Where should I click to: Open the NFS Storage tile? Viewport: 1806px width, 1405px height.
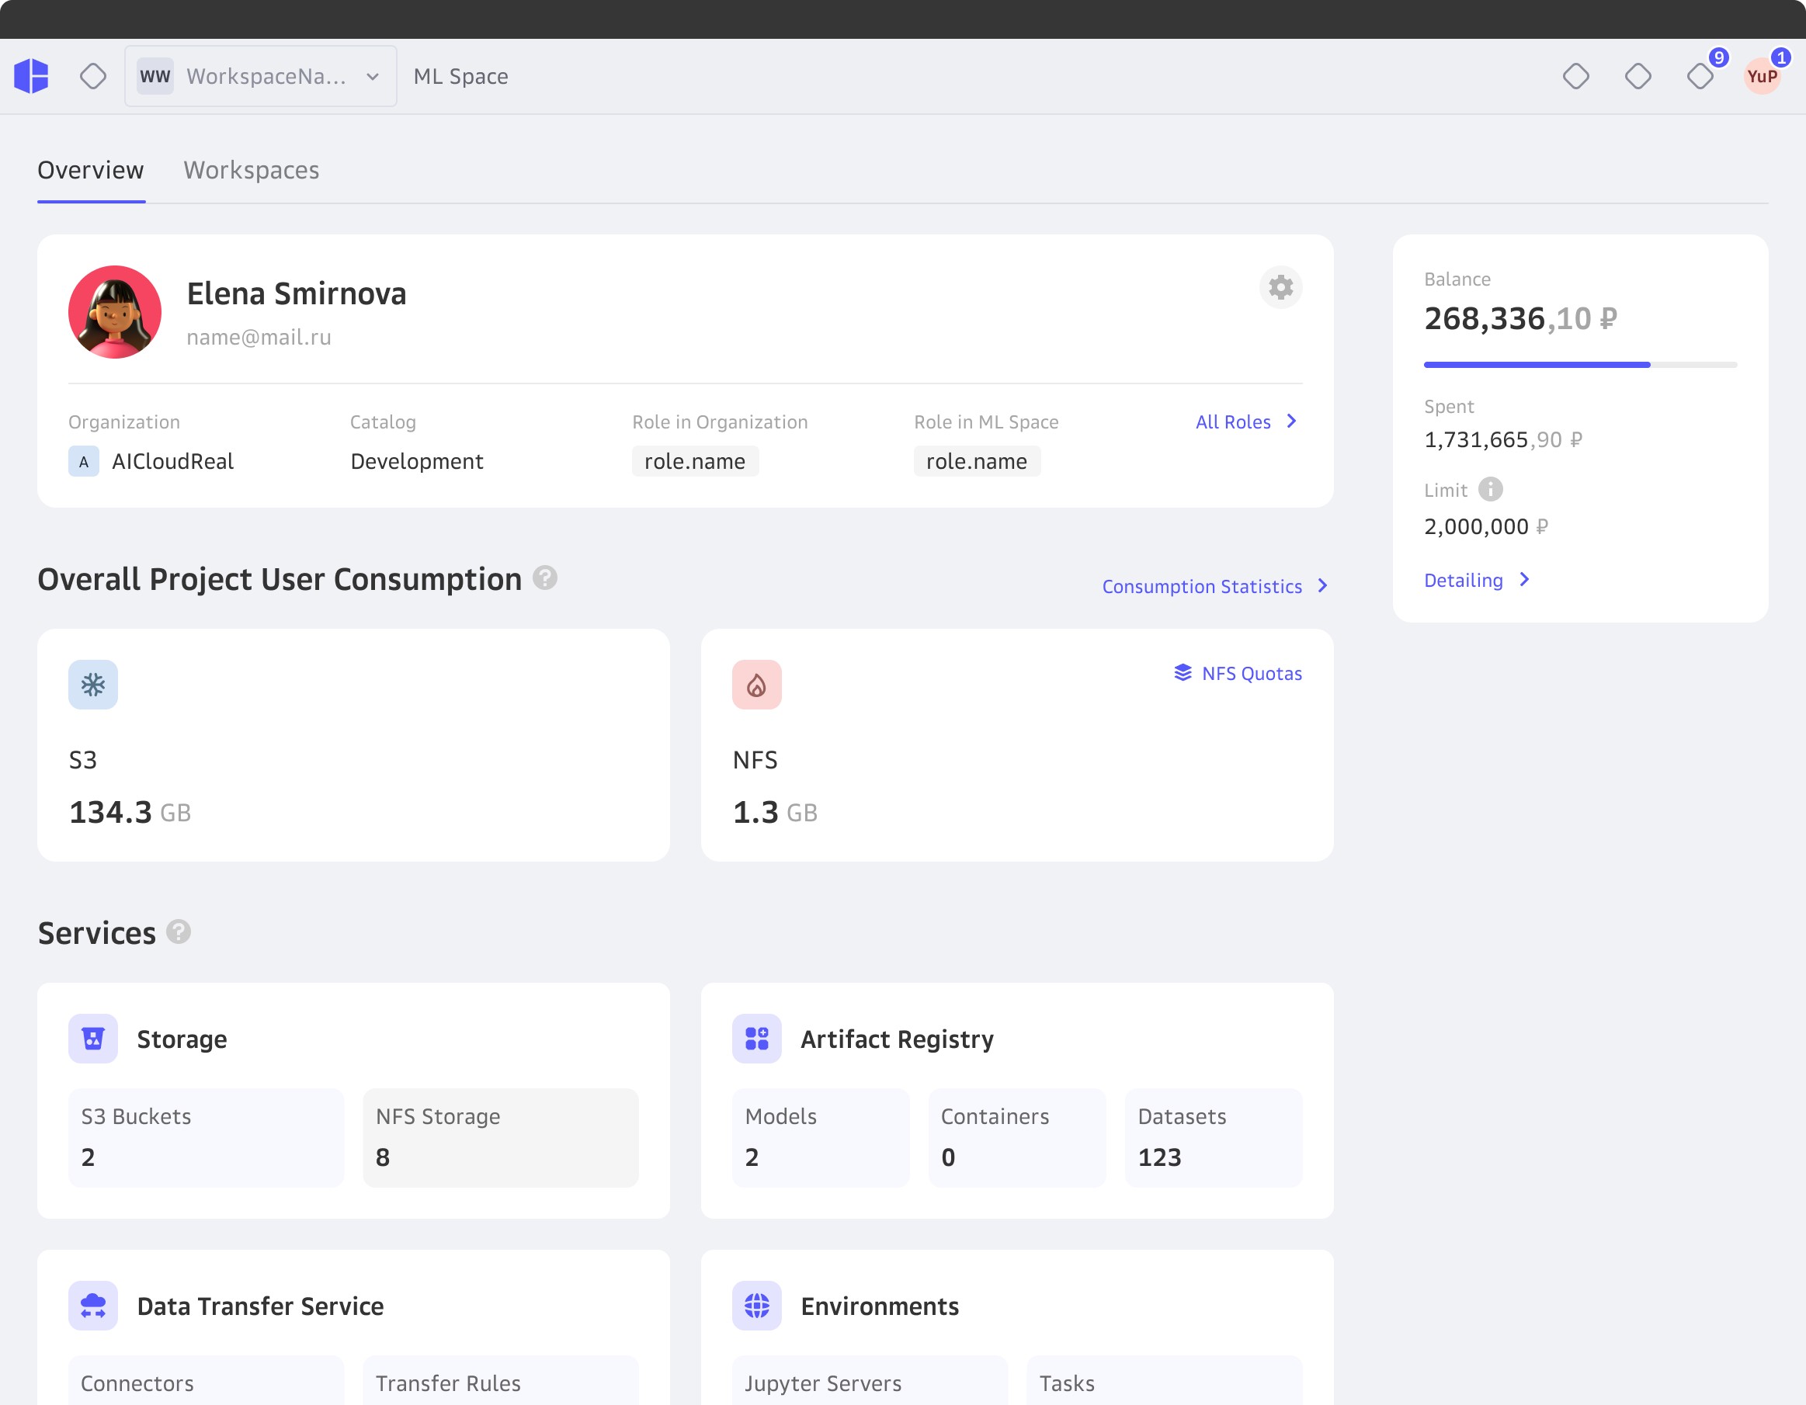pyautogui.click(x=501, y=1138)
